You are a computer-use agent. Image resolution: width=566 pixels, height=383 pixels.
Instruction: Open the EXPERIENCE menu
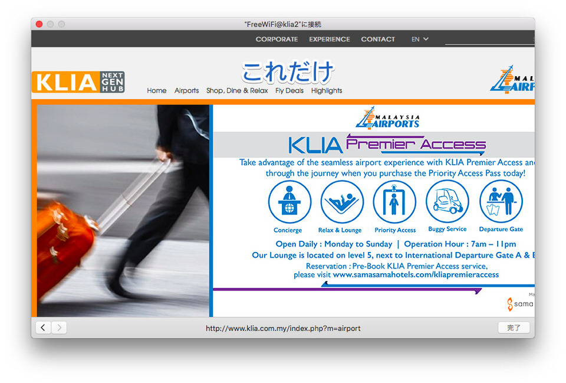pyautogui.click(x=329, y=39)
